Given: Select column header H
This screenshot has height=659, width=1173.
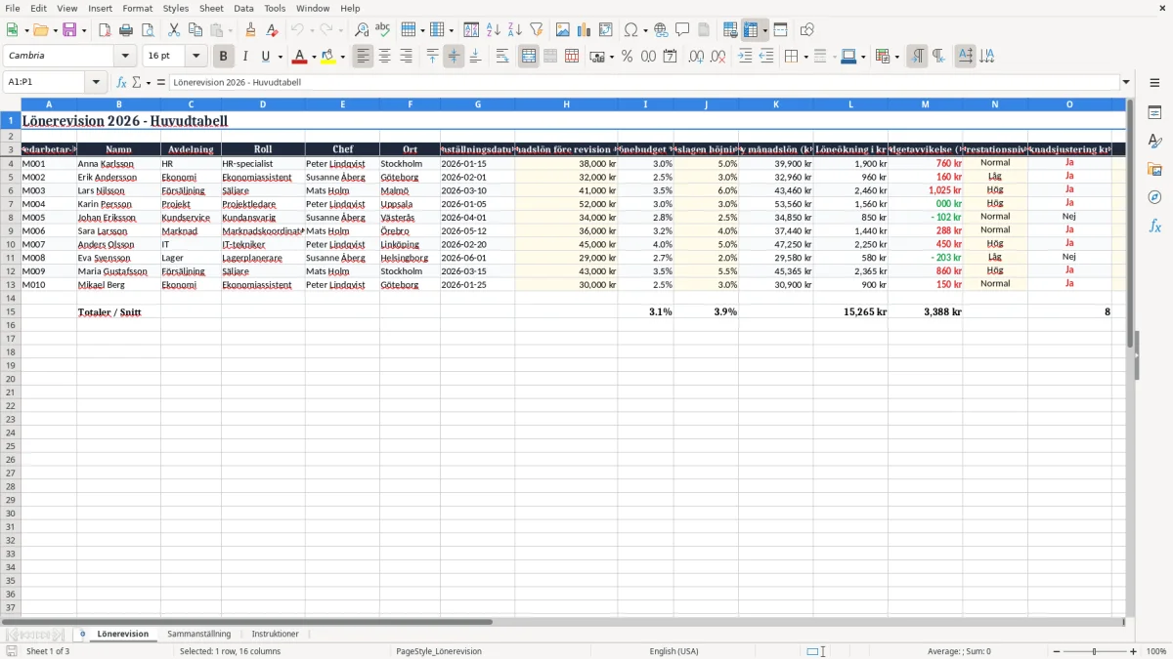Looking at the screenshot, I should tap(566, 104).
